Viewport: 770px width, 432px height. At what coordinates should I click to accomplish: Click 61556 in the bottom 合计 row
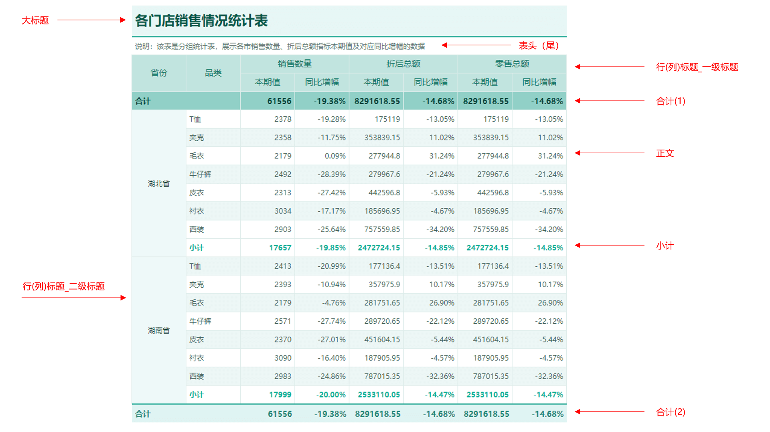click(280, 414)
